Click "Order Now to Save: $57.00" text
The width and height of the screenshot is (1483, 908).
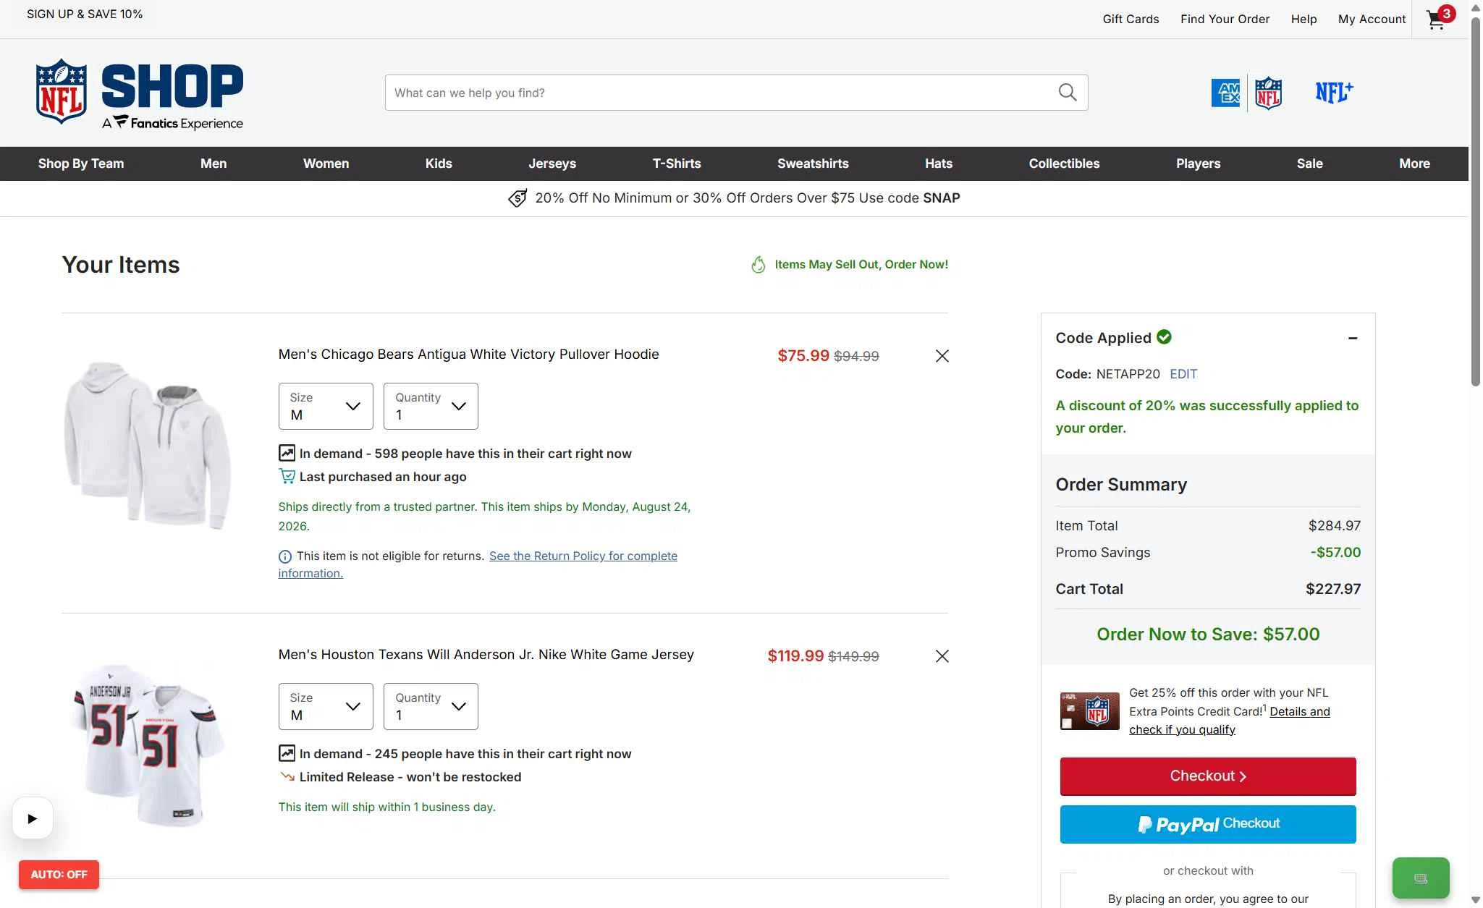pos(1208,635)
